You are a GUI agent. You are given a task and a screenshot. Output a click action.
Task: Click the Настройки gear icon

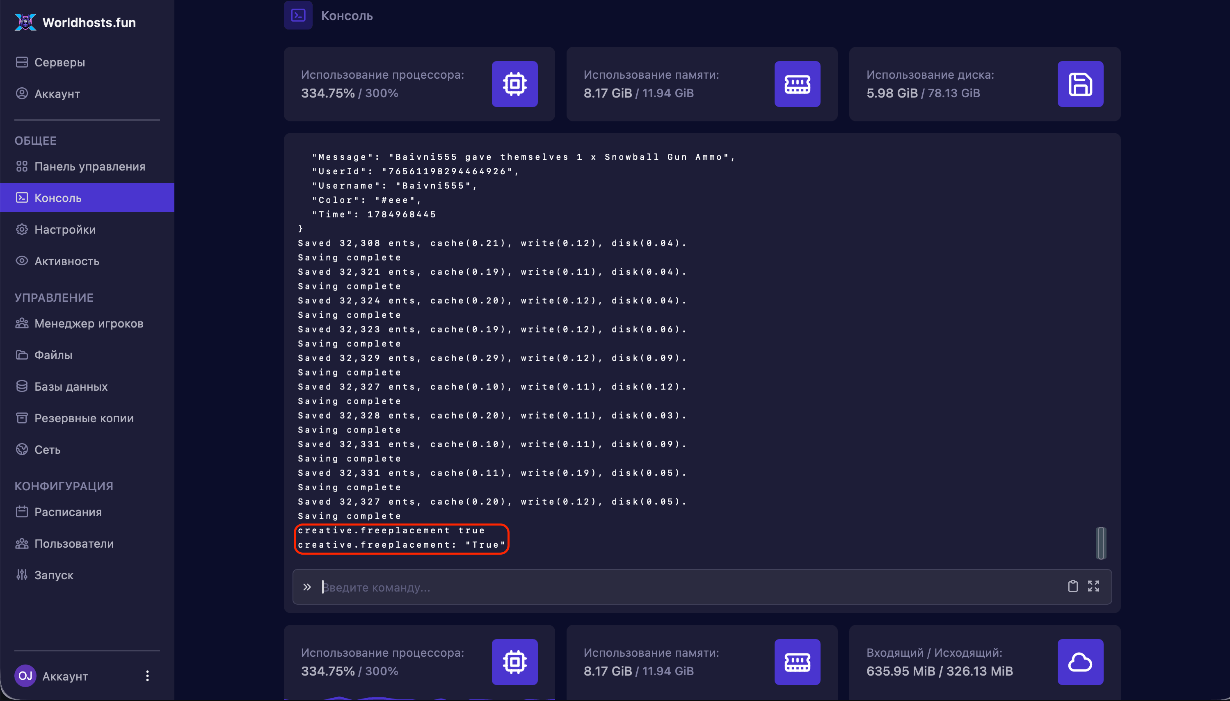click(x=22, y=229)
